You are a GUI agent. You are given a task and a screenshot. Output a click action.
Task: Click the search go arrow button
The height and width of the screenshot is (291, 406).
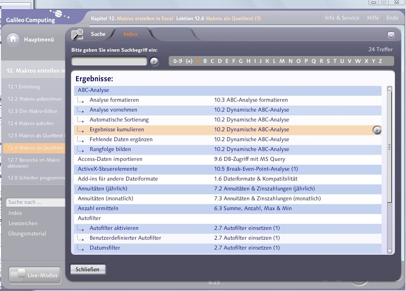click(154, 61)
